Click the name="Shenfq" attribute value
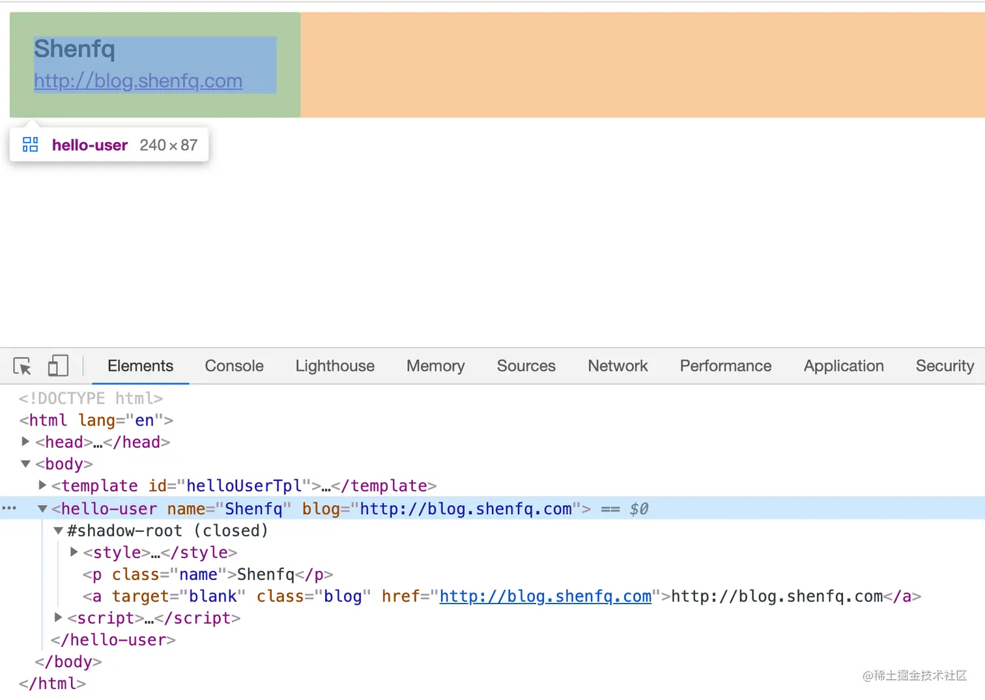This screenshot has width=985, height=700. point(253,509)
